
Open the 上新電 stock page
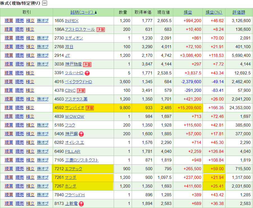[x=71, y=204]
